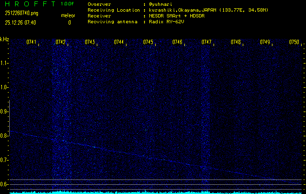The height and width of the screenshot is (194, 306).
Task: Select the 0745 time marker
Action: click(x=148, y=42)
